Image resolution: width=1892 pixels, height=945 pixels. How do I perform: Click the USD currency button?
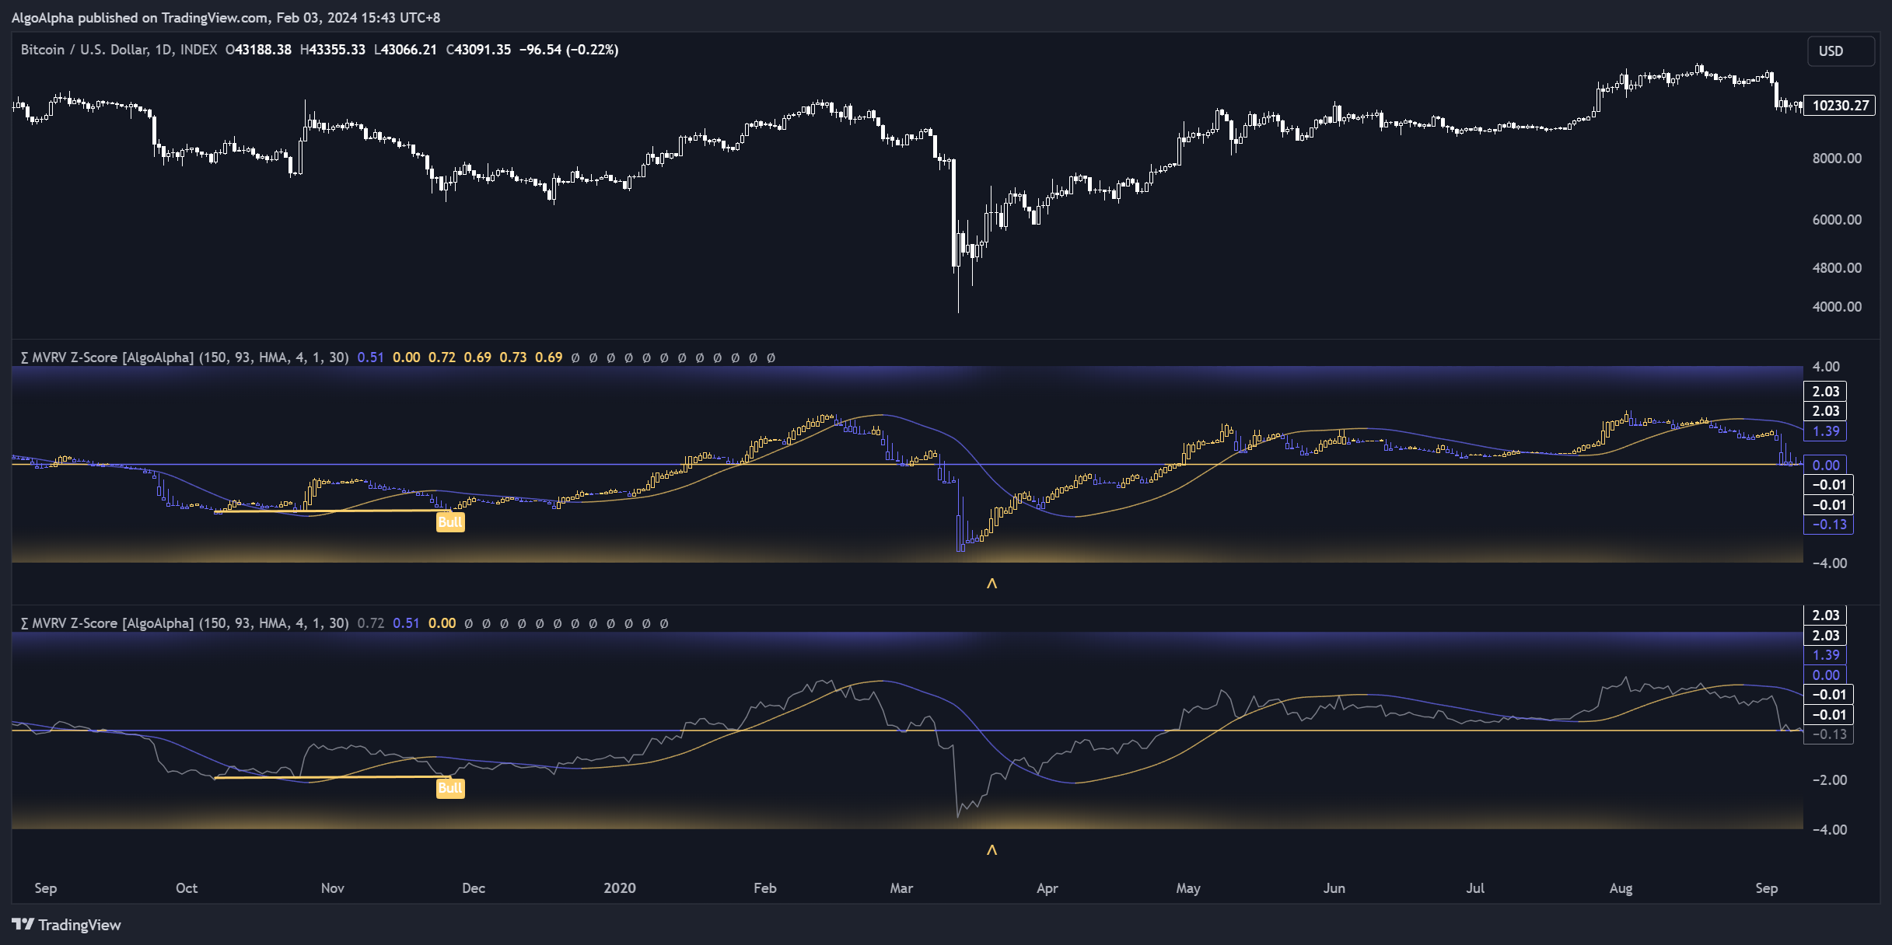click(1840, 51)
